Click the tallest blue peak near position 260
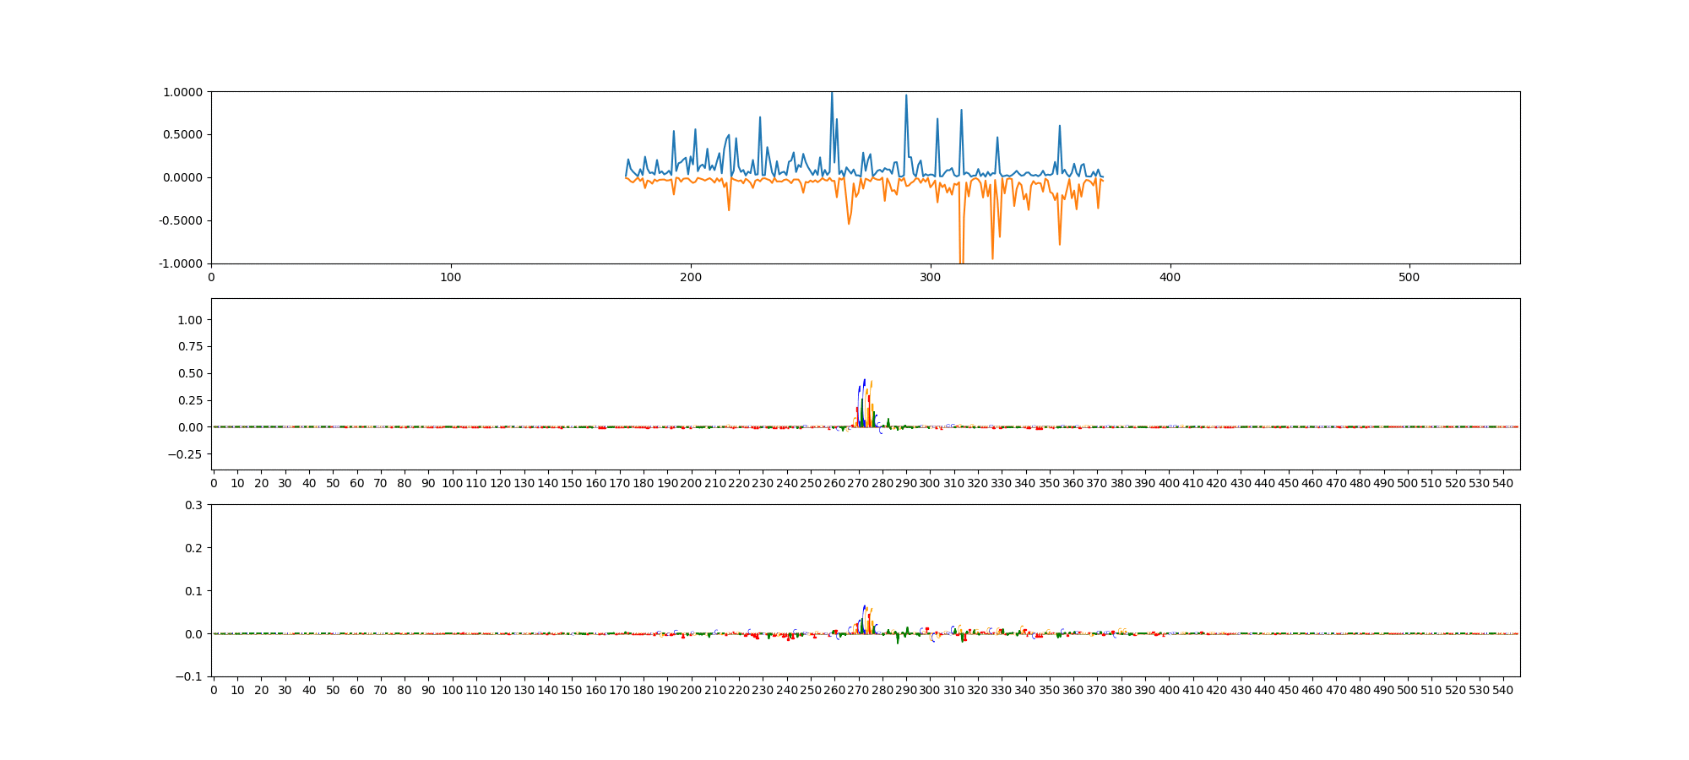This screenshot has height=760, width=1689. [x=832, y=95]
